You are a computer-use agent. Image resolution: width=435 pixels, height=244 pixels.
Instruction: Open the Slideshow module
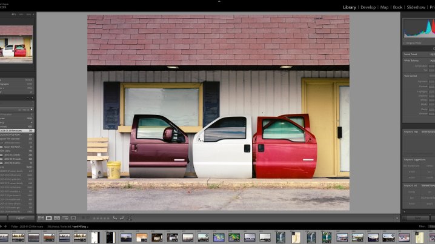pyautogui.click(x=416, y=7)
